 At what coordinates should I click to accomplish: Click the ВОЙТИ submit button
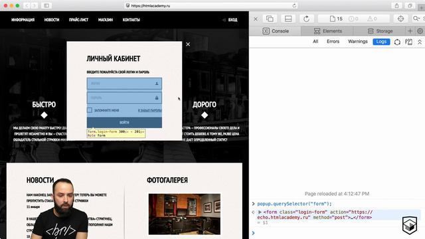[124, 122]
